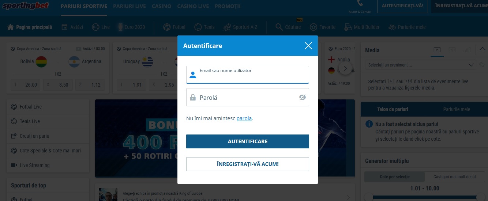Show next matches with carousel arrow

pyautogui.click(x=345, y=68)
